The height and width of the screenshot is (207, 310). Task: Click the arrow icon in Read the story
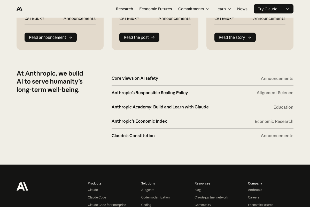[x=249, y=37]
